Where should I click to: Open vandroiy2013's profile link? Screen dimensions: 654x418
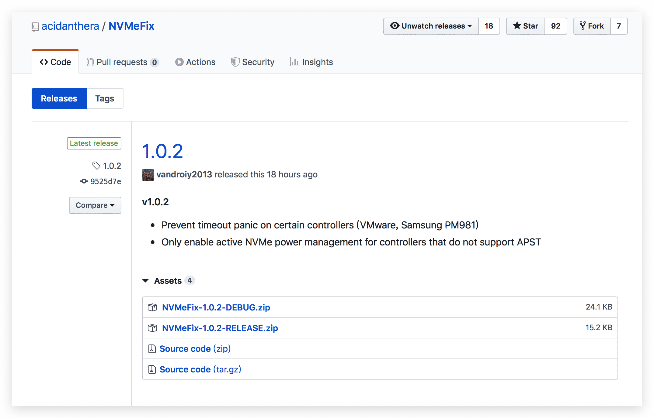coord(184,174)
